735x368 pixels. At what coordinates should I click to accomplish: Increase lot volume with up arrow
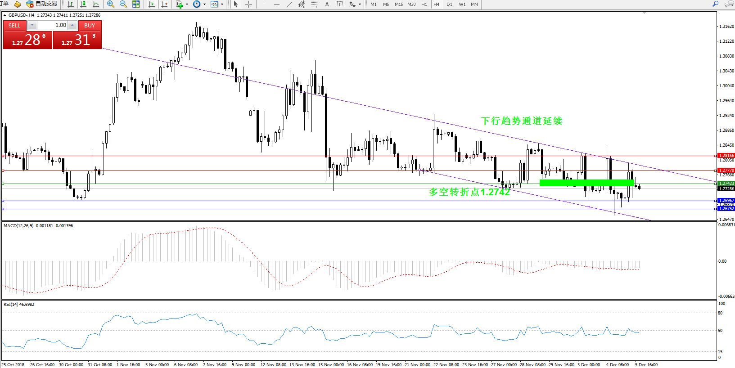72,25
